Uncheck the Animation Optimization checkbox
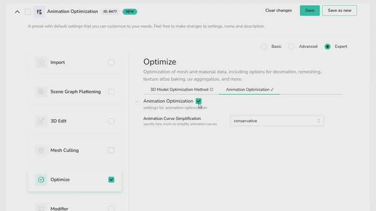 click(199, 101)
